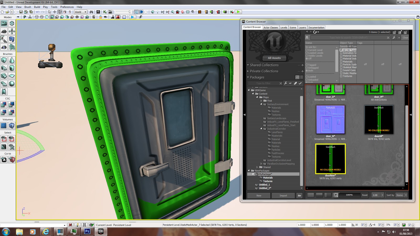Select Untagged status filter
The height and width of the screenshot is (236, 420).
[312, 68]
